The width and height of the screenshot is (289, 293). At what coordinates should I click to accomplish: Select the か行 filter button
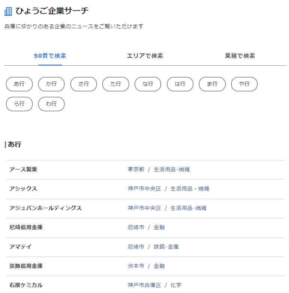[x=51, y=84]
